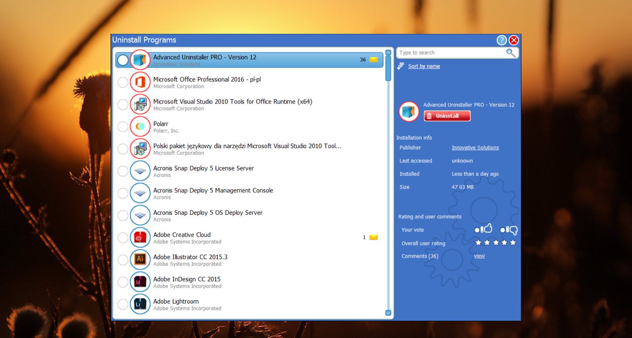
Task: Click the program list scroll down arrow
Action: click(388, 313)
